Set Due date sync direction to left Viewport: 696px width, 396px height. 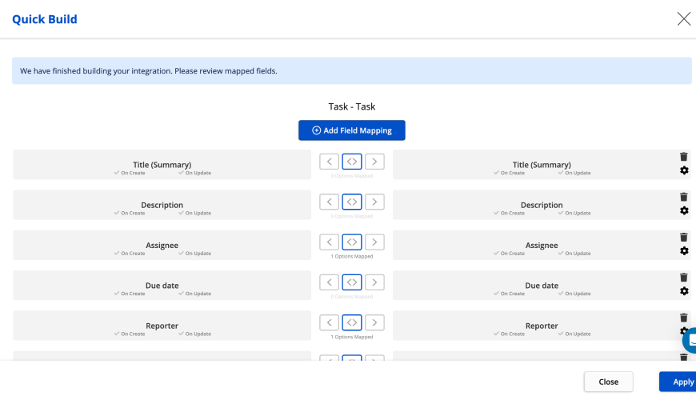329,282
